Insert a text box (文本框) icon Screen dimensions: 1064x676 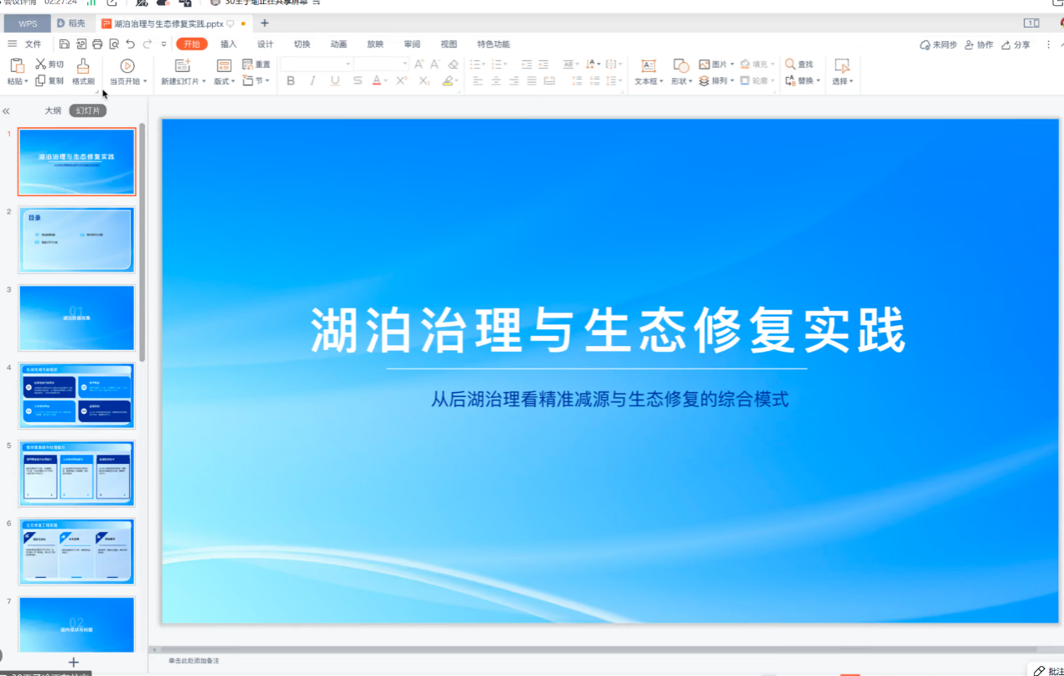click(648, 65)
